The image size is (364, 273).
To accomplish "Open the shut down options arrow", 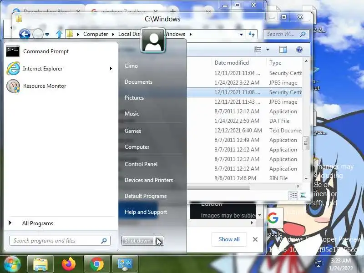I will 159,241.
